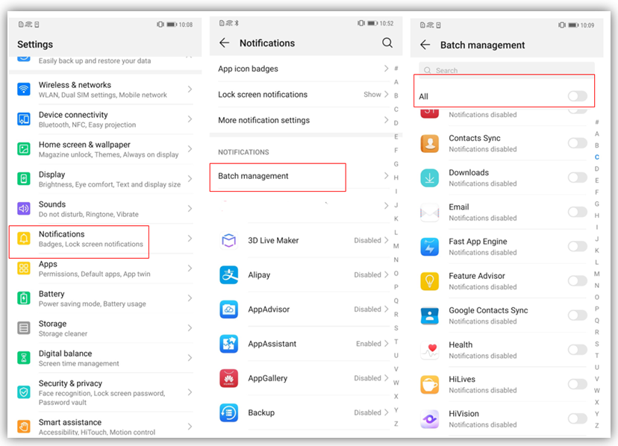
Task: Open Alipay app icon entry
Action: tap(228, 275)
